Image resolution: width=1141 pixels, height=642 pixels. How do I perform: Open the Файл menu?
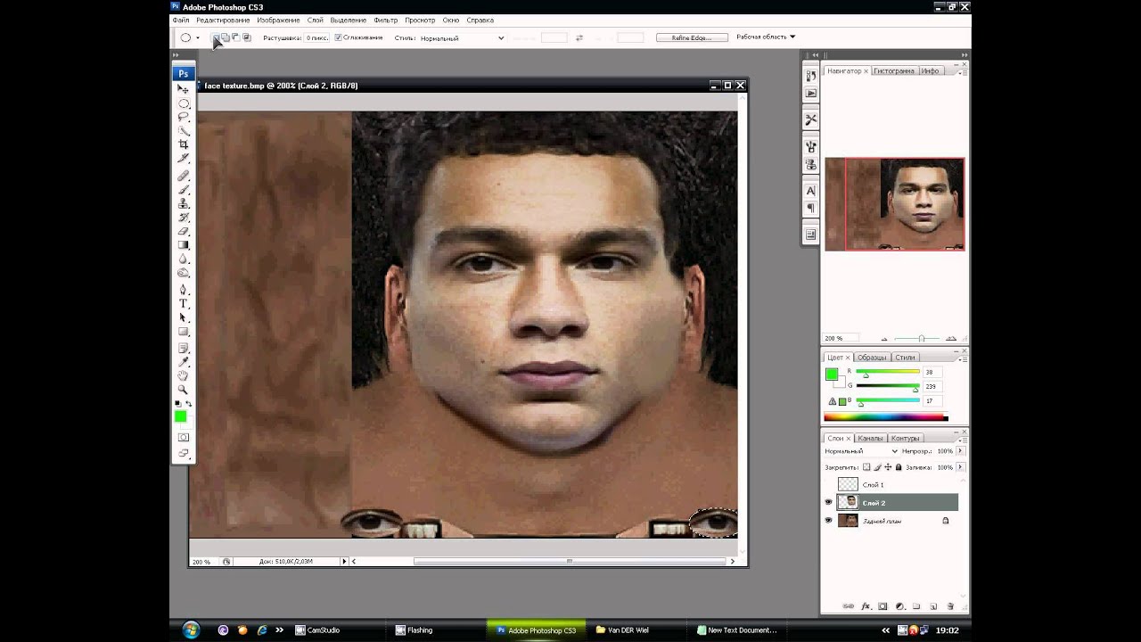pyautogui.click(x=180, y=20)
